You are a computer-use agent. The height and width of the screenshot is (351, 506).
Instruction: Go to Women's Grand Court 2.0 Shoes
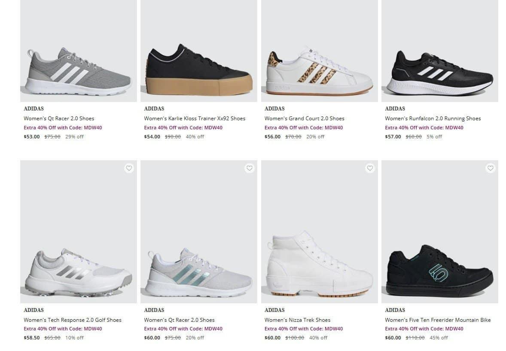304,119
